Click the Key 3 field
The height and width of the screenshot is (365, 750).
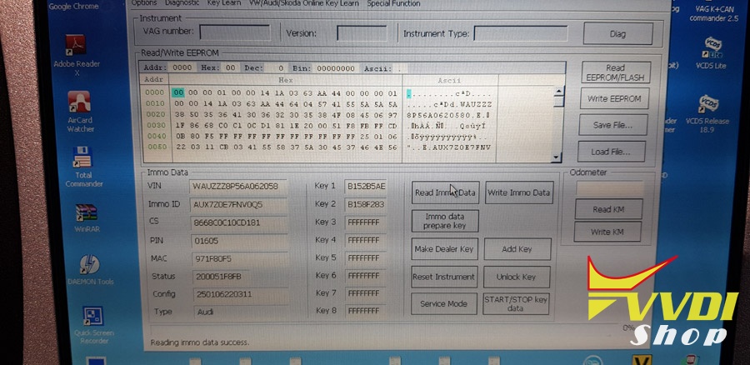(x=366, y=222)
